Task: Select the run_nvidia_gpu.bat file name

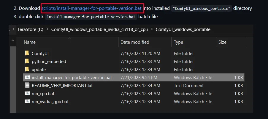Action: tap(50, 101)
